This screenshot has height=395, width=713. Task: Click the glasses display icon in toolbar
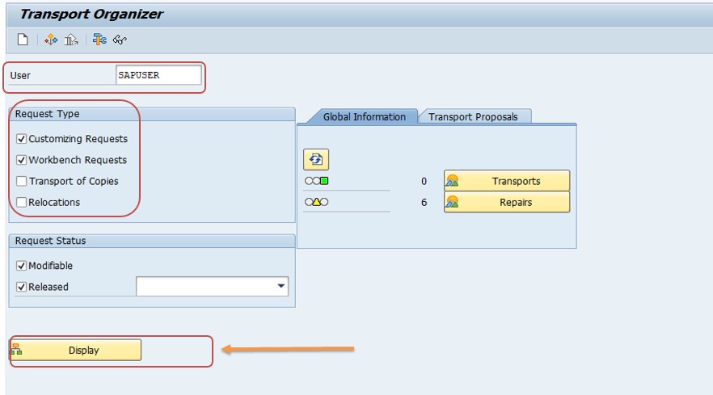click(x=120, y=40)
